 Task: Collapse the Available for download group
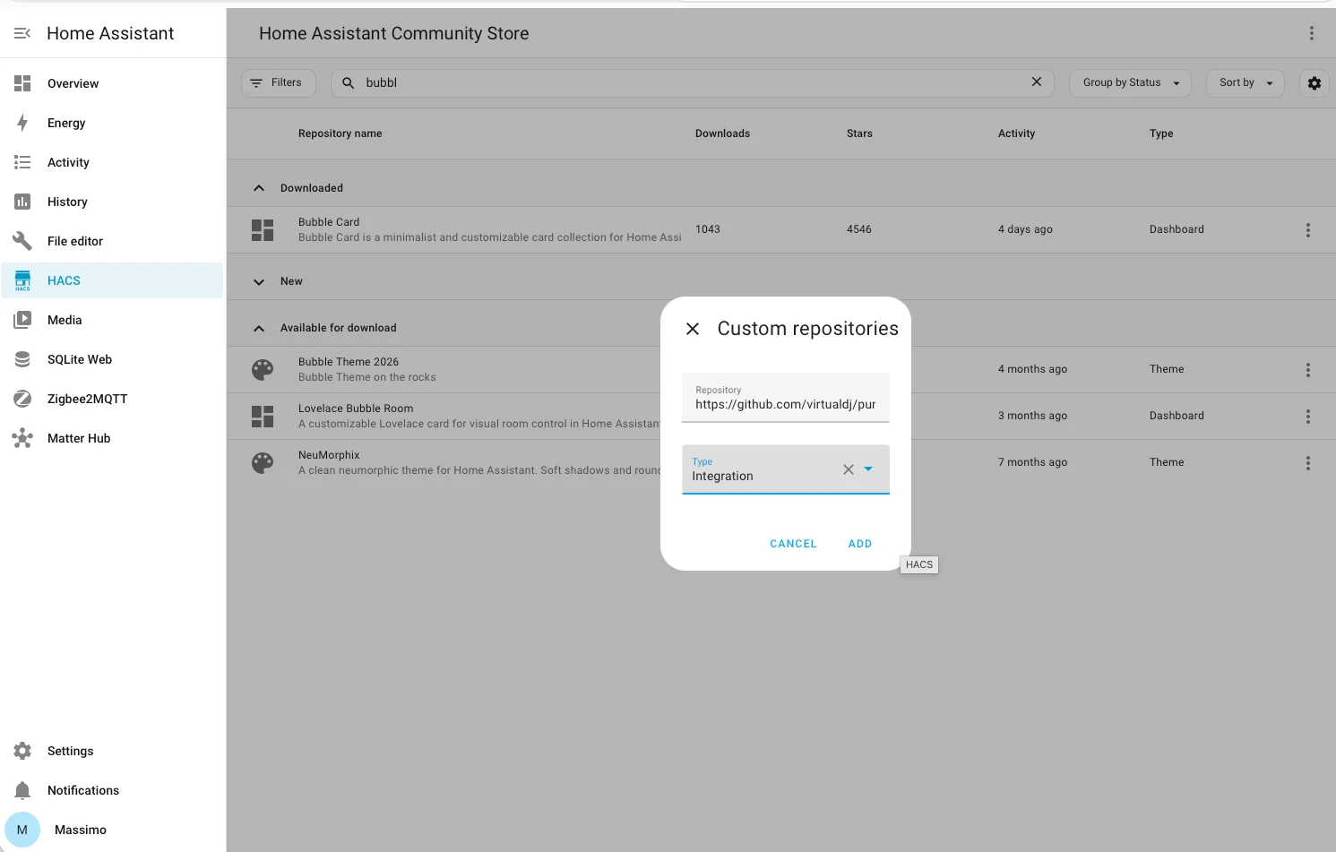coord(259,328)
